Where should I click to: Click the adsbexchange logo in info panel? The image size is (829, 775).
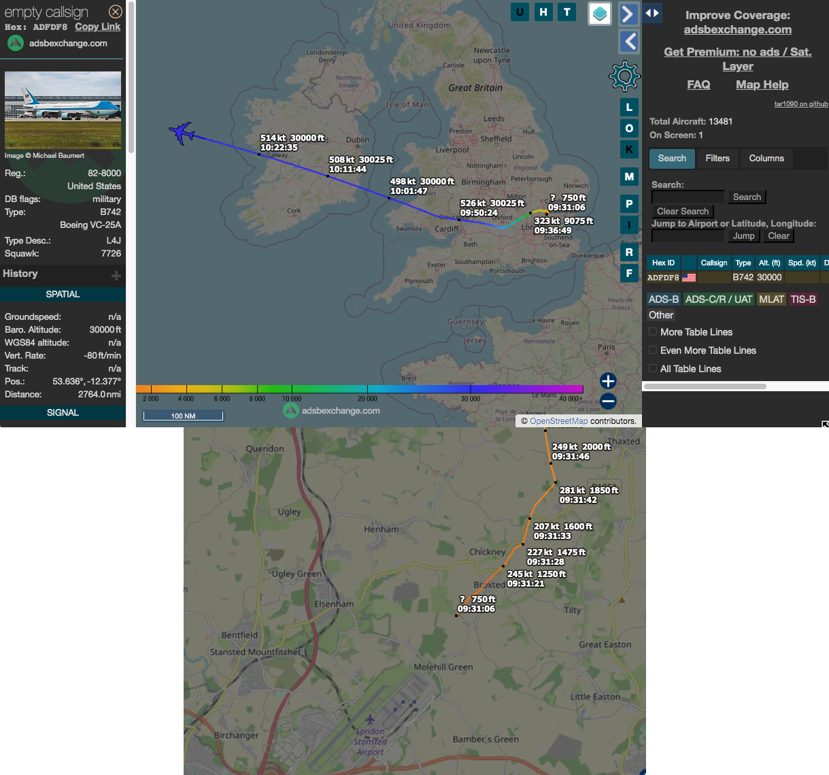coord(16,43)
